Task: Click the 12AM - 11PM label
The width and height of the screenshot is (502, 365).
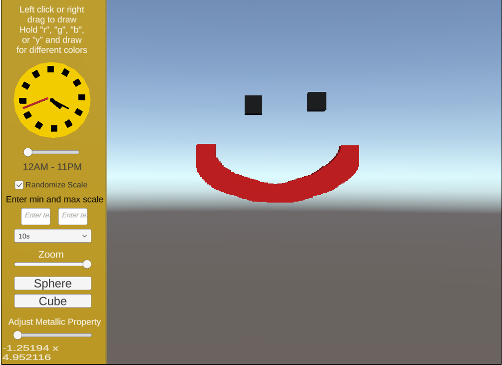Action: [51, 167]
